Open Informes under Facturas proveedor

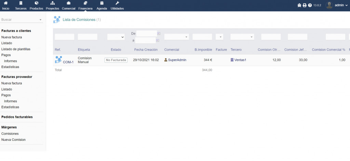11,101
